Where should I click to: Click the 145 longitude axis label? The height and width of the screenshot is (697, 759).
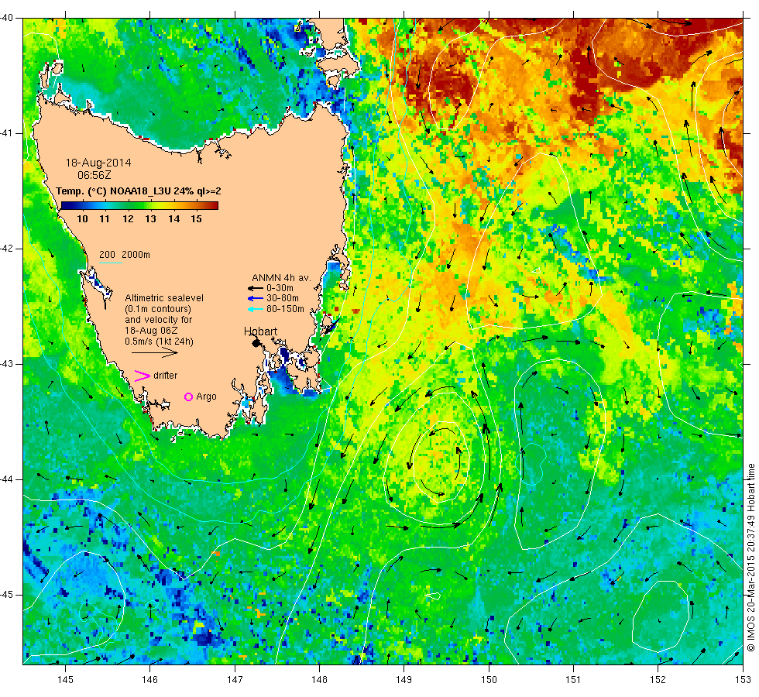coord(65,680)
